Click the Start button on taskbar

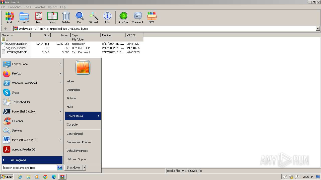coord(7,177)
